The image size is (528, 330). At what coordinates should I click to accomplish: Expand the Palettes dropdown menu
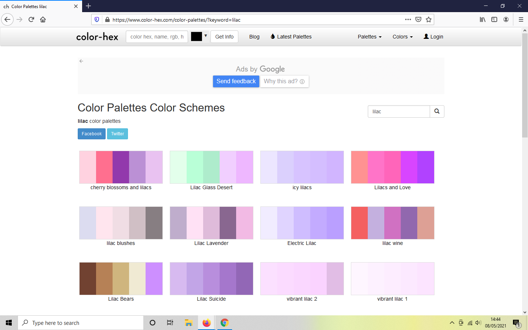[370, 37]
